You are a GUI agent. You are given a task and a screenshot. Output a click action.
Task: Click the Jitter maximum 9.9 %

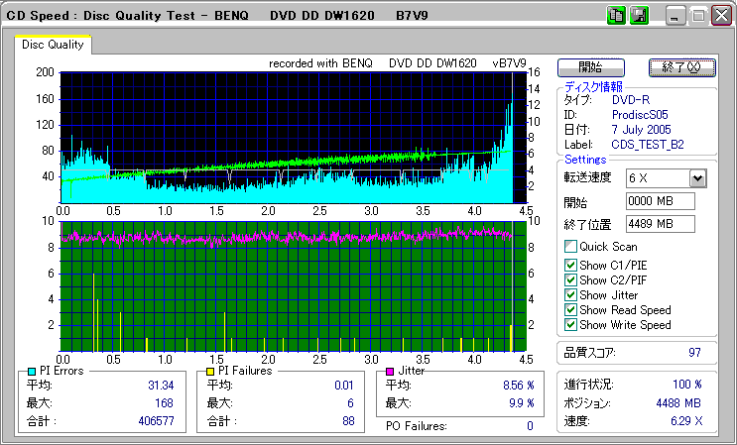(x=522, y=403)
